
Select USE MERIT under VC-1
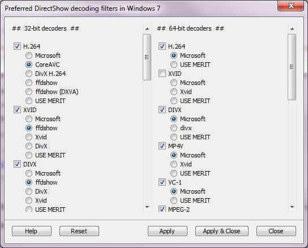coord(174,200)
